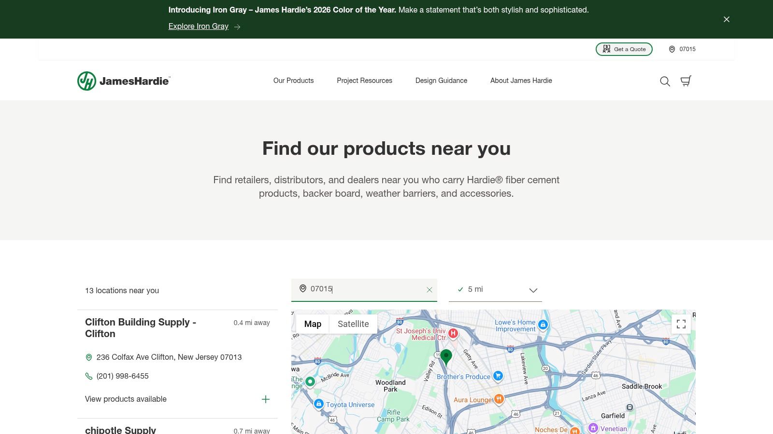Click the Saddle Brook map label
773x434 pixels.
642,386
